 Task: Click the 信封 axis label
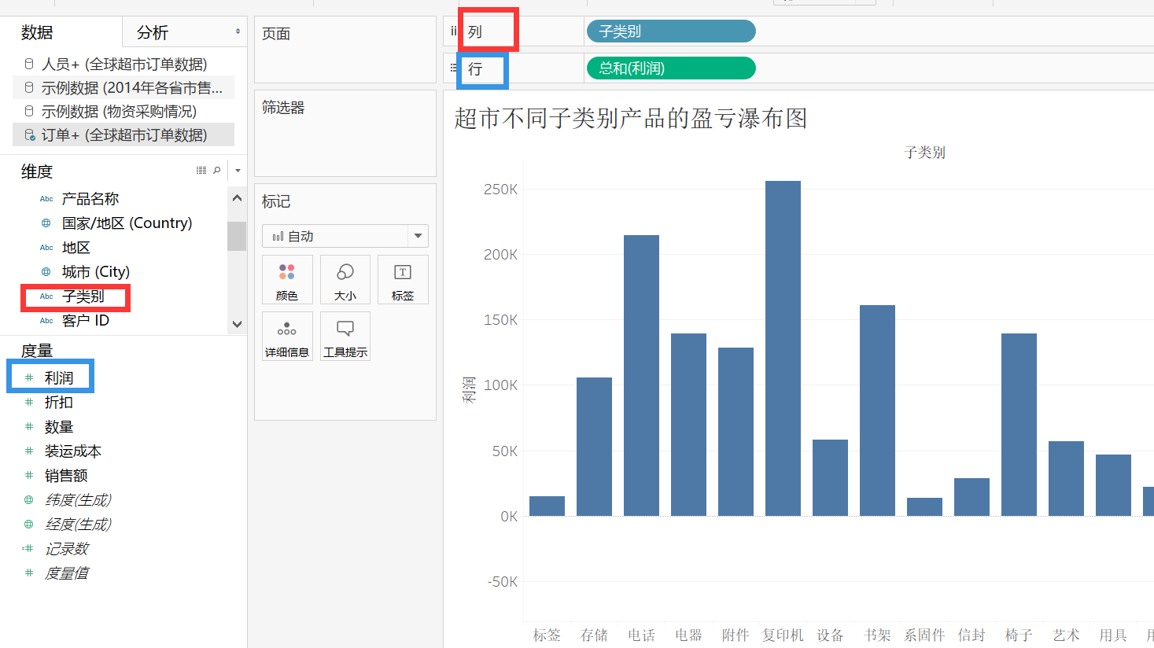(x=971, y=635)
